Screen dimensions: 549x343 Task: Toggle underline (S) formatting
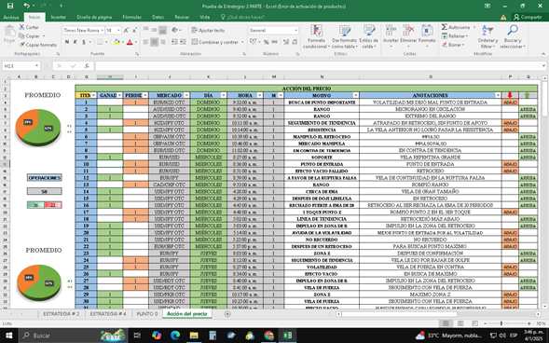pos(84,42)
